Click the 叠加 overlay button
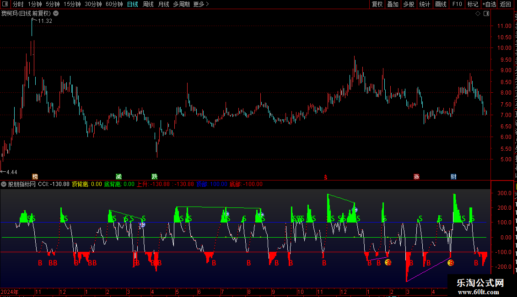The width and height of the screenshot is (517, 297). 393,4
